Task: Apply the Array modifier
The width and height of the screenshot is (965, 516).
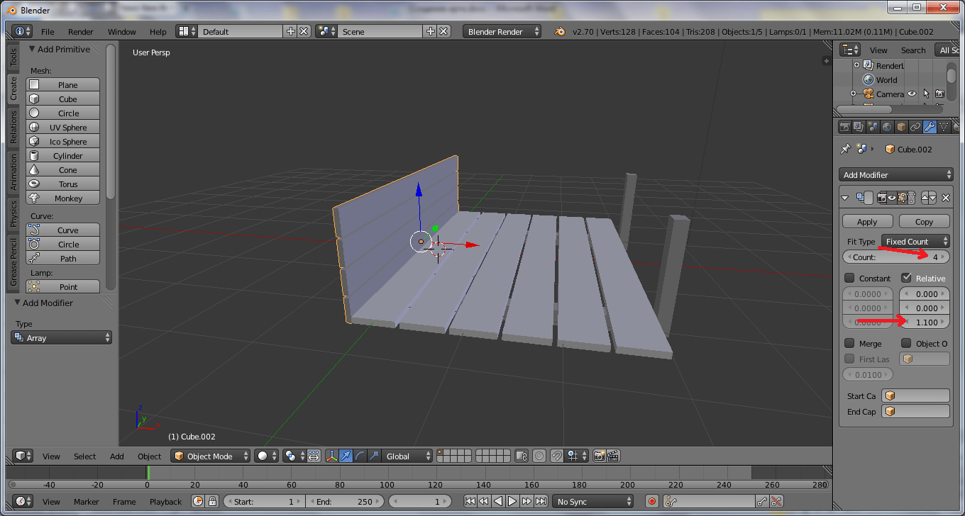Action: tap(867, 221)
